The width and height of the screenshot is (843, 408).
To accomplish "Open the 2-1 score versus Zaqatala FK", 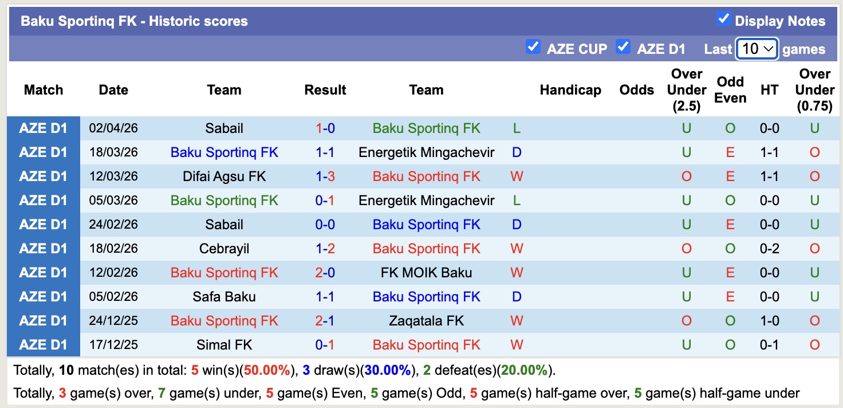I will coord(325,320).
